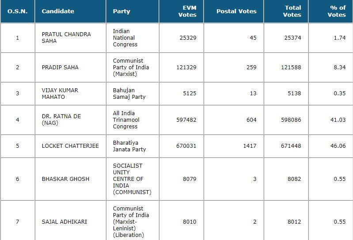Click the % of Votes column header
The width and height of the screenshot is (353, 240).
pos(337,11)
